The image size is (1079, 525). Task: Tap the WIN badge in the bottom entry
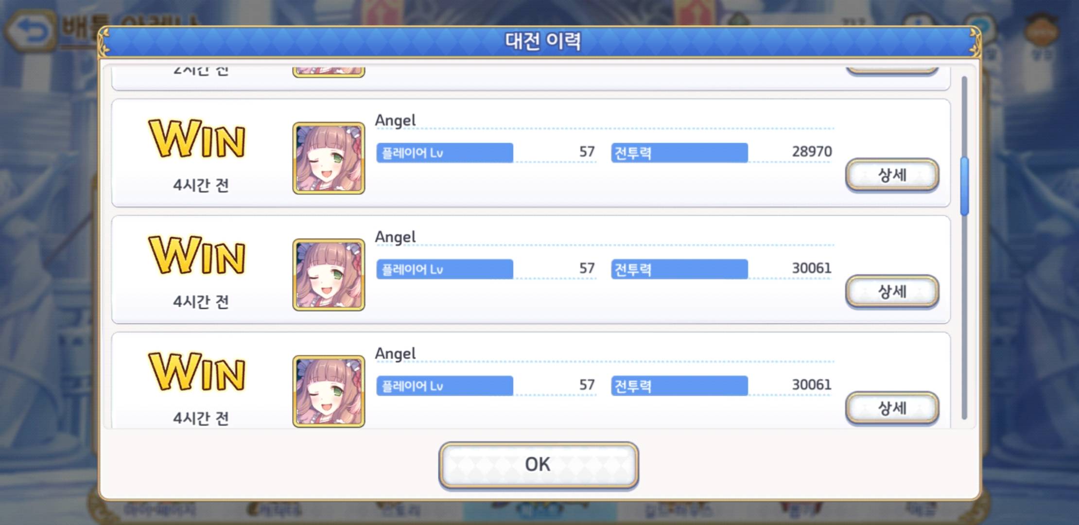pos(197,372)
